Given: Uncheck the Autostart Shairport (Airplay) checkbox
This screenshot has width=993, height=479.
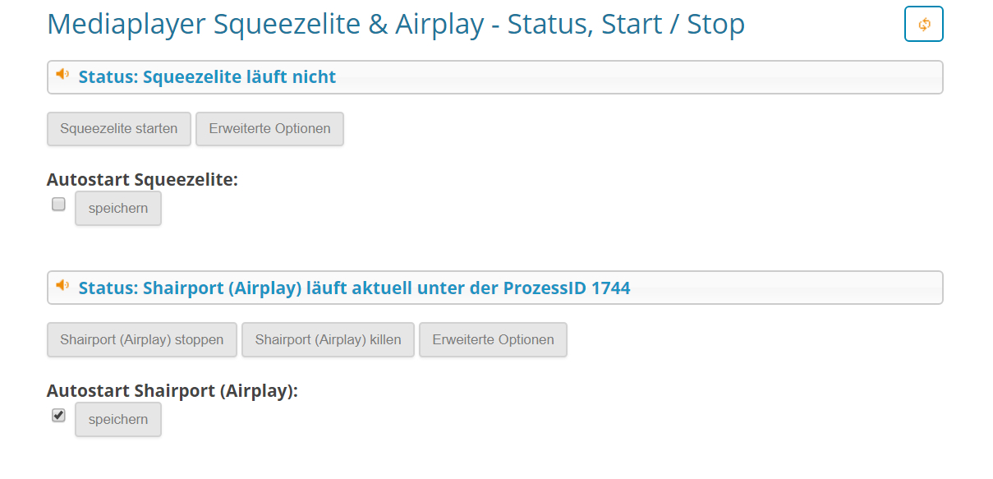Looking at the screenshot, I should point(58,416).
